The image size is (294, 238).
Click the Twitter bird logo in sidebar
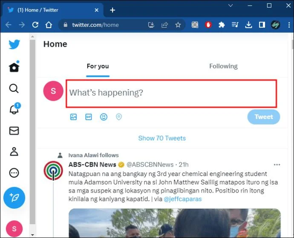coord(14,44)
